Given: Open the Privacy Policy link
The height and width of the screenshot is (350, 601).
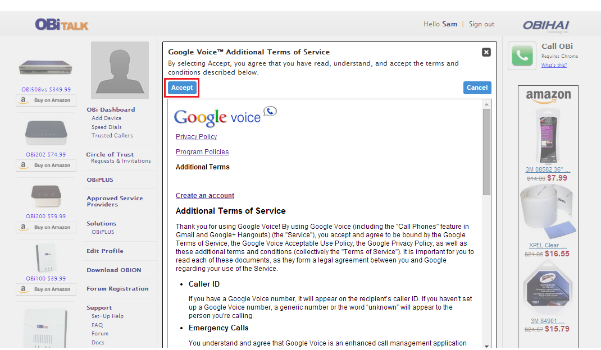Looking at the screenshot, I should coord(196,137).
